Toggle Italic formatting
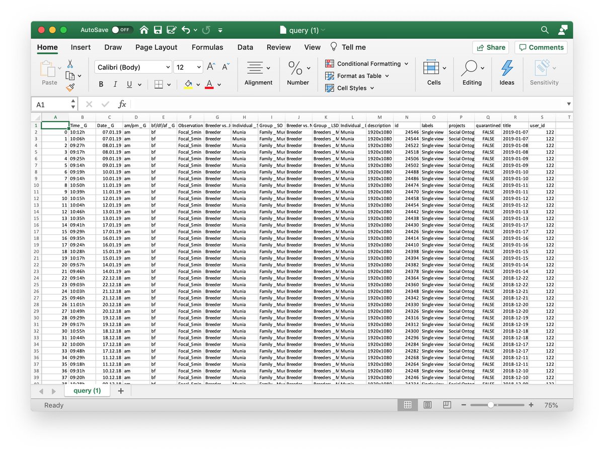The image size is (604, 452). click(115, 85)
